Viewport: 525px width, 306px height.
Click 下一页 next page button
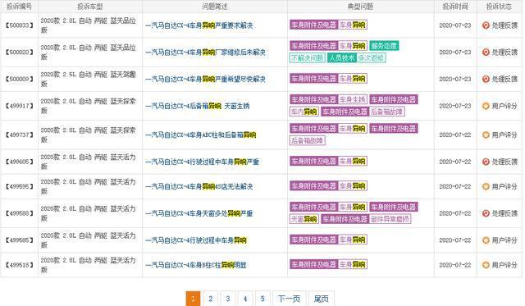tap(289, 299)
